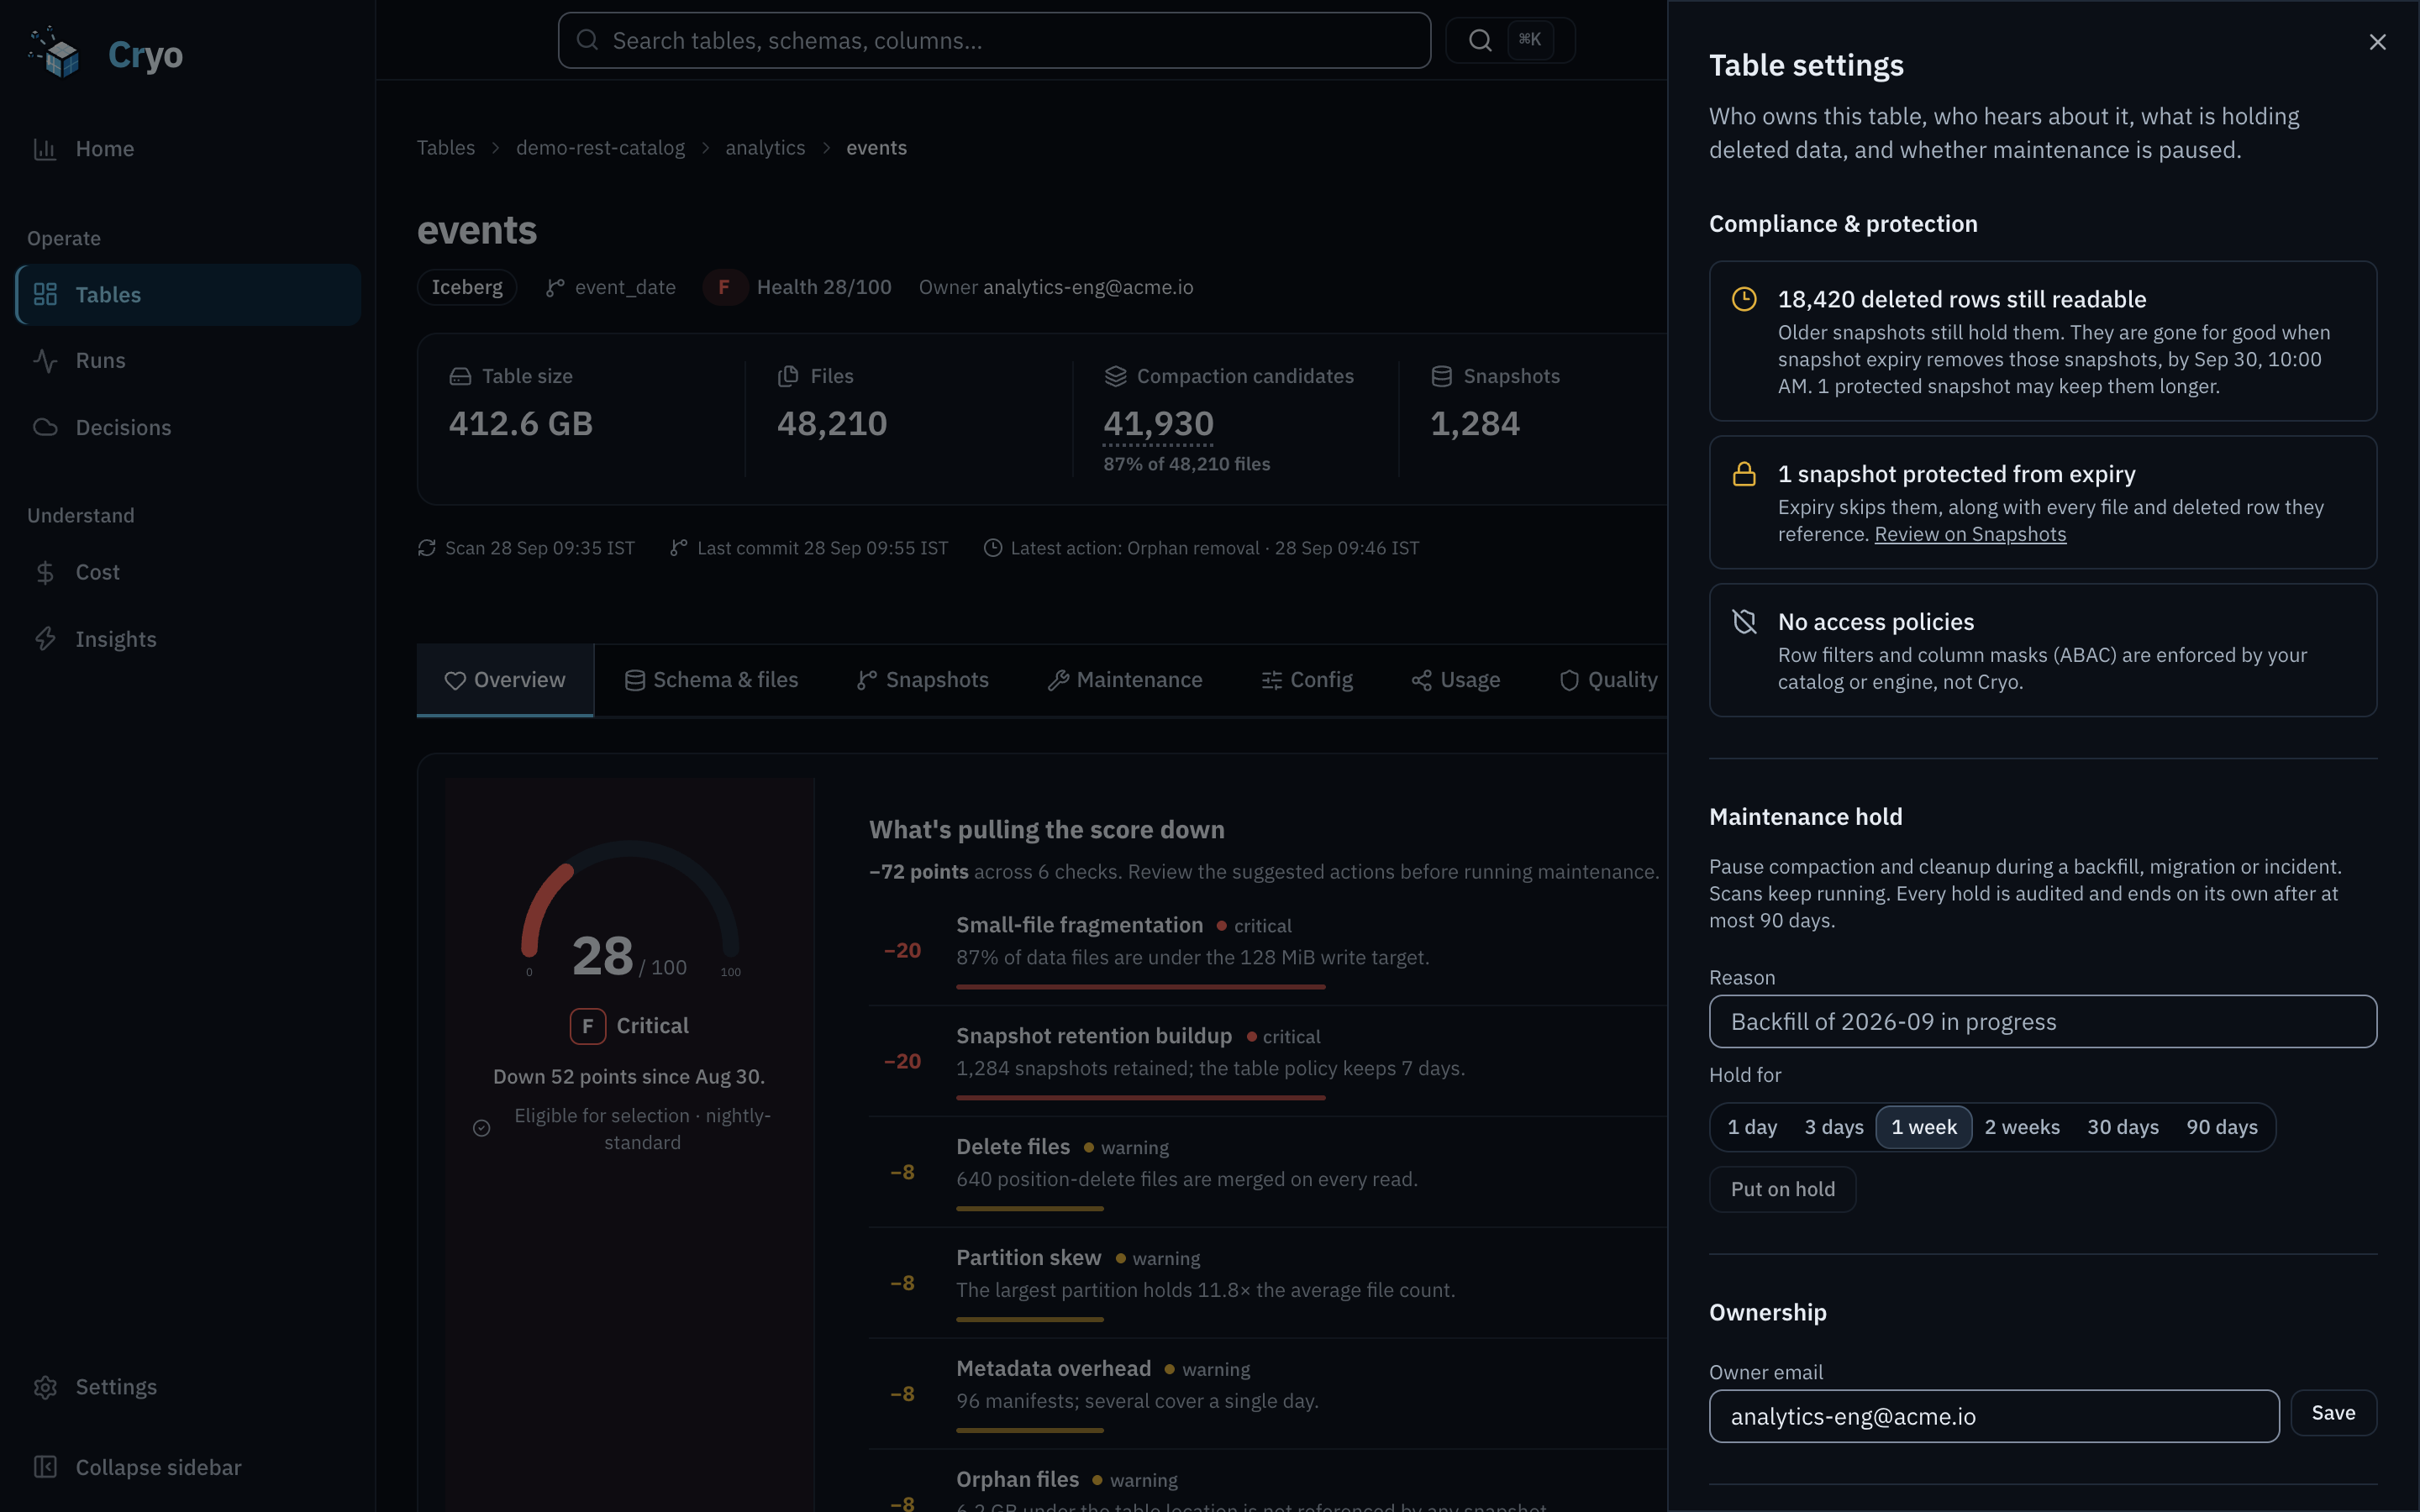The width and height of the screenshot is (2420, 1512).
Task: Select the 2 weeks hold duration
Action: click(2021, 1127)
